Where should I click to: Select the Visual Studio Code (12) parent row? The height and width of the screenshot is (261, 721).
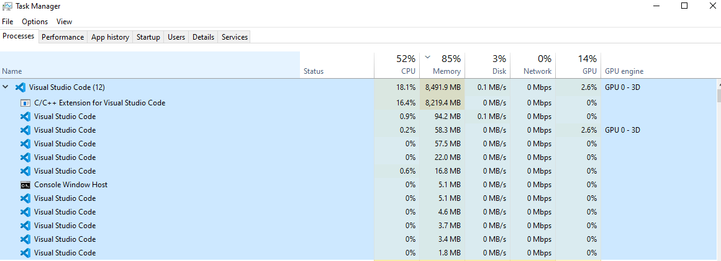coord(359,87)
